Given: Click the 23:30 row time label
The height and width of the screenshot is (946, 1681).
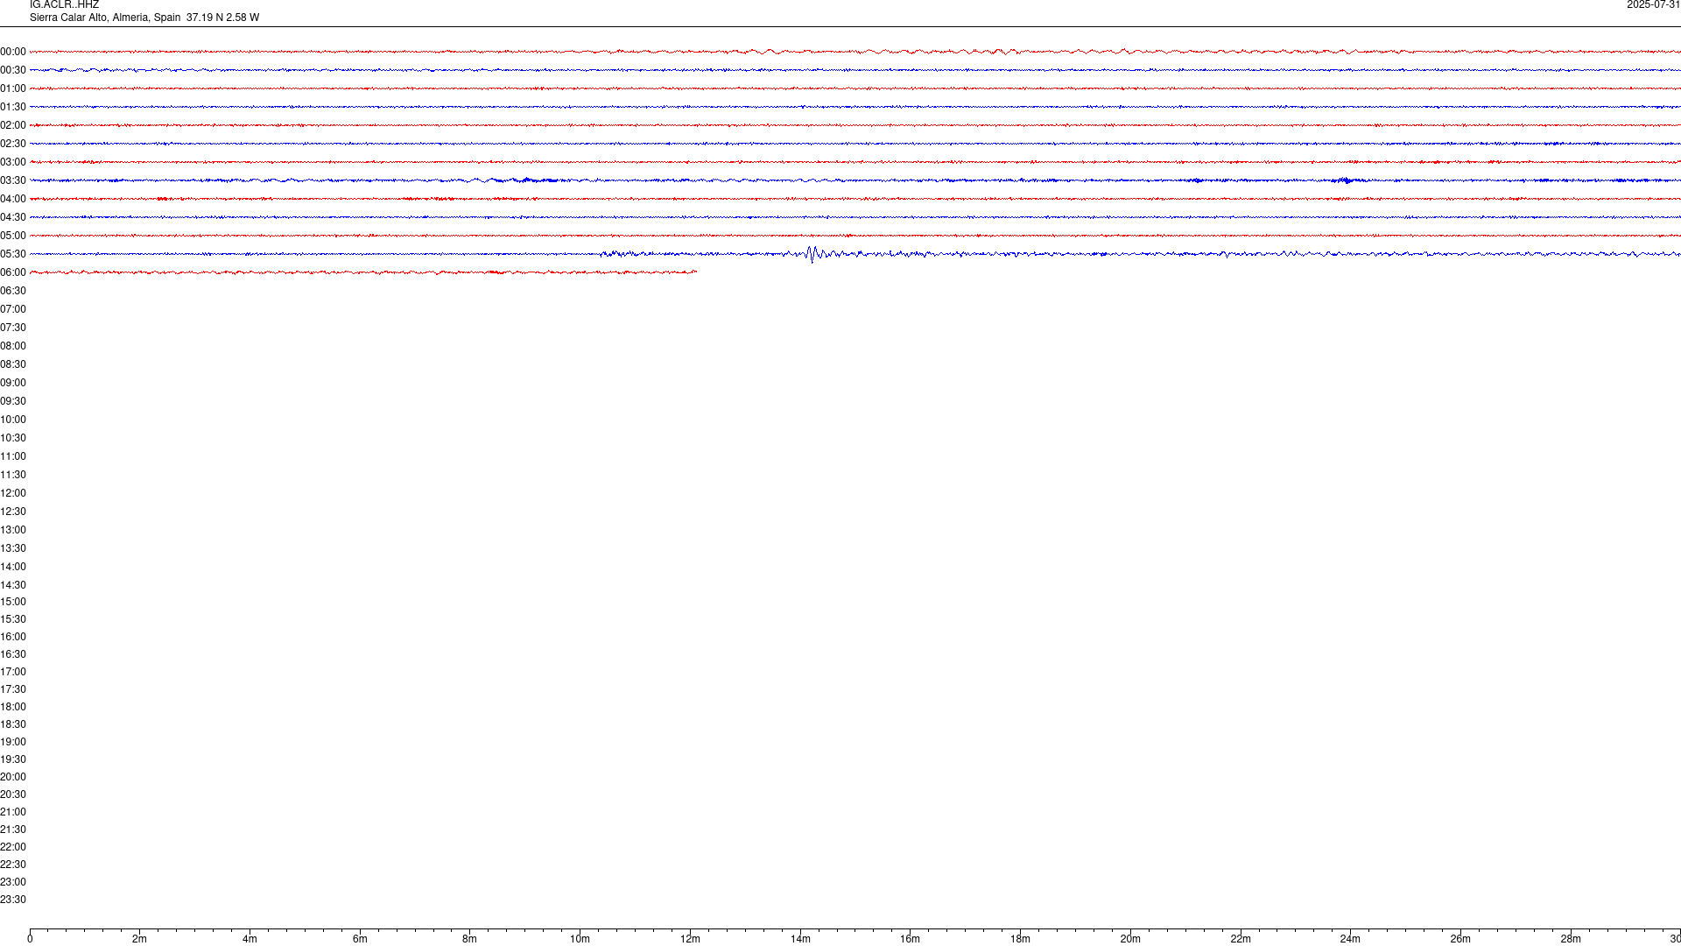Looking at the screenshot, I should point(13,900).
